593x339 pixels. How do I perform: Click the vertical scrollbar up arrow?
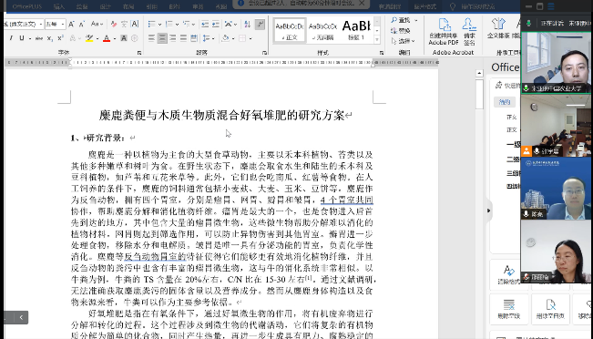click(x=479, y=73)
